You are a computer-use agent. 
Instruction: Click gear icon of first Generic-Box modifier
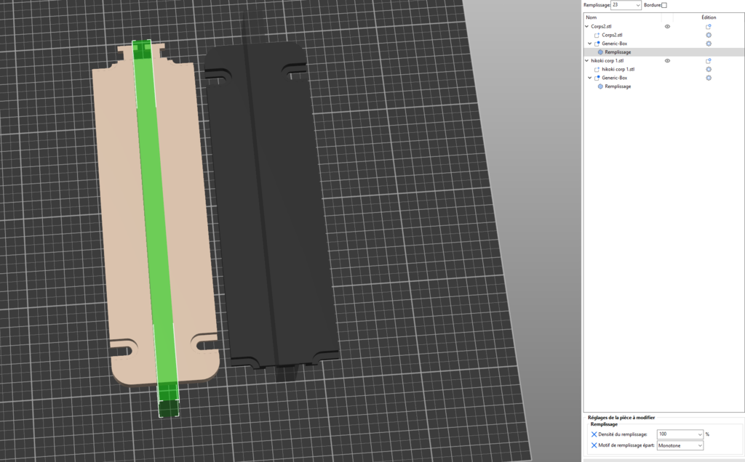pos(708,44)
